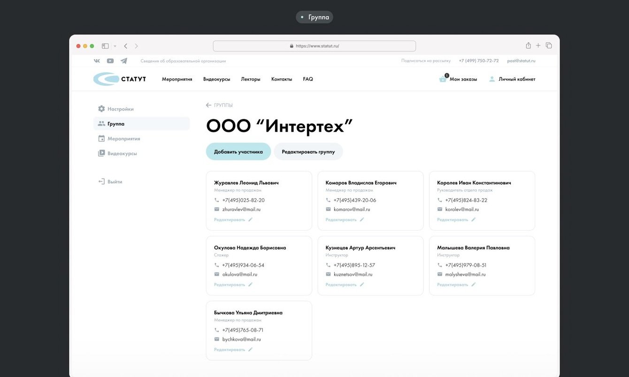The height and width of the screenshot is (377, 629).
Task: Open sidebar options dropdown arrow in Safari
Action: click(x=115, y=46)
